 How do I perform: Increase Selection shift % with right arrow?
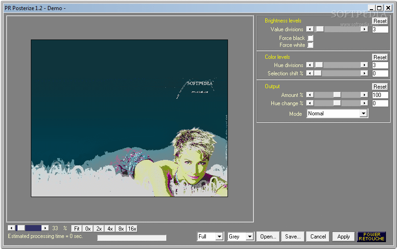pyautogui.click(x=364, y=73)
